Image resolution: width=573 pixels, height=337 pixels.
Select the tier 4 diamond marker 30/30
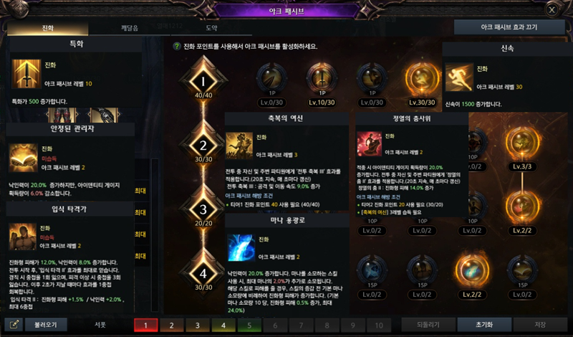pyautogui.click(x=203, y=274)
